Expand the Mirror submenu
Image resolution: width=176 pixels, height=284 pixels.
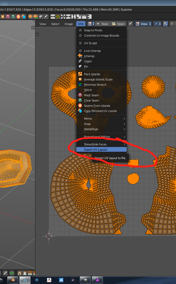(101, 119)
